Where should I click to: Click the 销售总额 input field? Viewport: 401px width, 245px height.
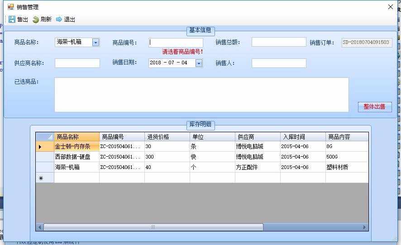tap(279, 42)
